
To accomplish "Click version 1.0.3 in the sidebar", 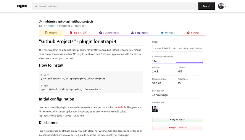I will coord(155,71).
